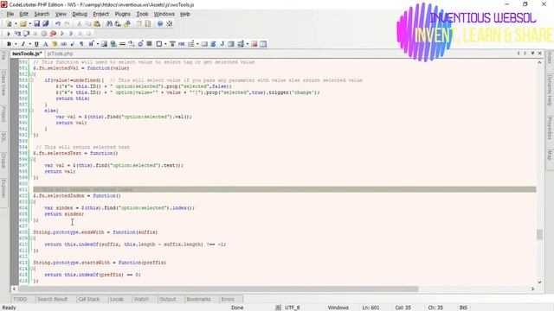The height and width of the screenshot is (311, 554).
Task: Collapse the fold marker at line 596
Action: click(31, 159)
